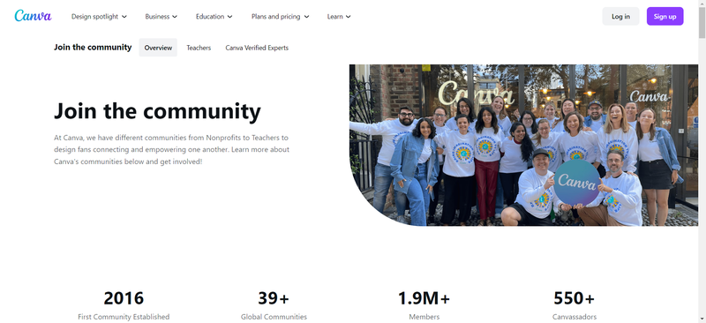Click the Members label

(x=424, y=317)
